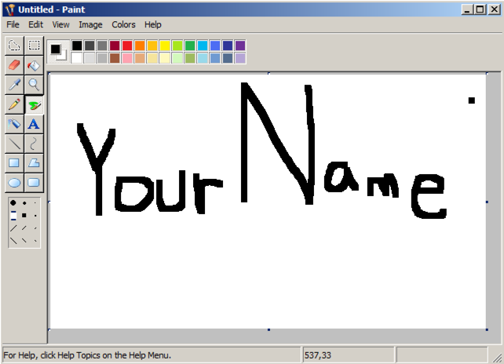The height and width of the screenshot is (364, 504).
Task: Pick the dark gray color swatch
Action: tap(89, 45)
